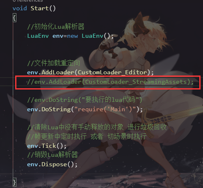
Task: Click the 垃圾回收 comment line
Action: [97, 127]
